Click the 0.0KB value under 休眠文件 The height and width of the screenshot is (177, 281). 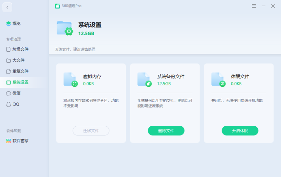(236, 84)
